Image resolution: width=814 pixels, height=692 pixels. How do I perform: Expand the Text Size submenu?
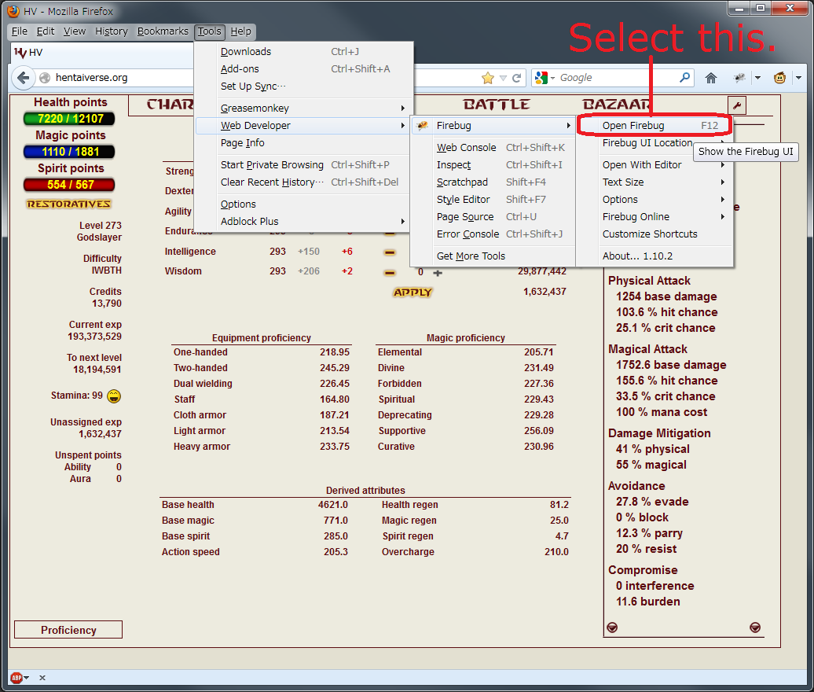pos(723,182)
